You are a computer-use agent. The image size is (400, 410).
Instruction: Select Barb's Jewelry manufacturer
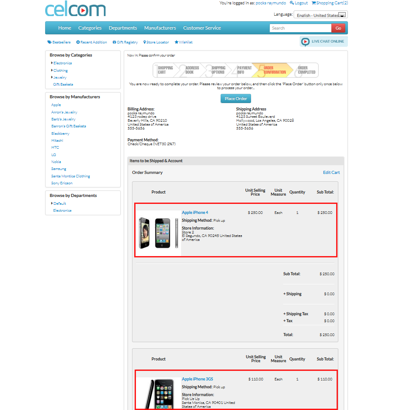pos(63,119)
